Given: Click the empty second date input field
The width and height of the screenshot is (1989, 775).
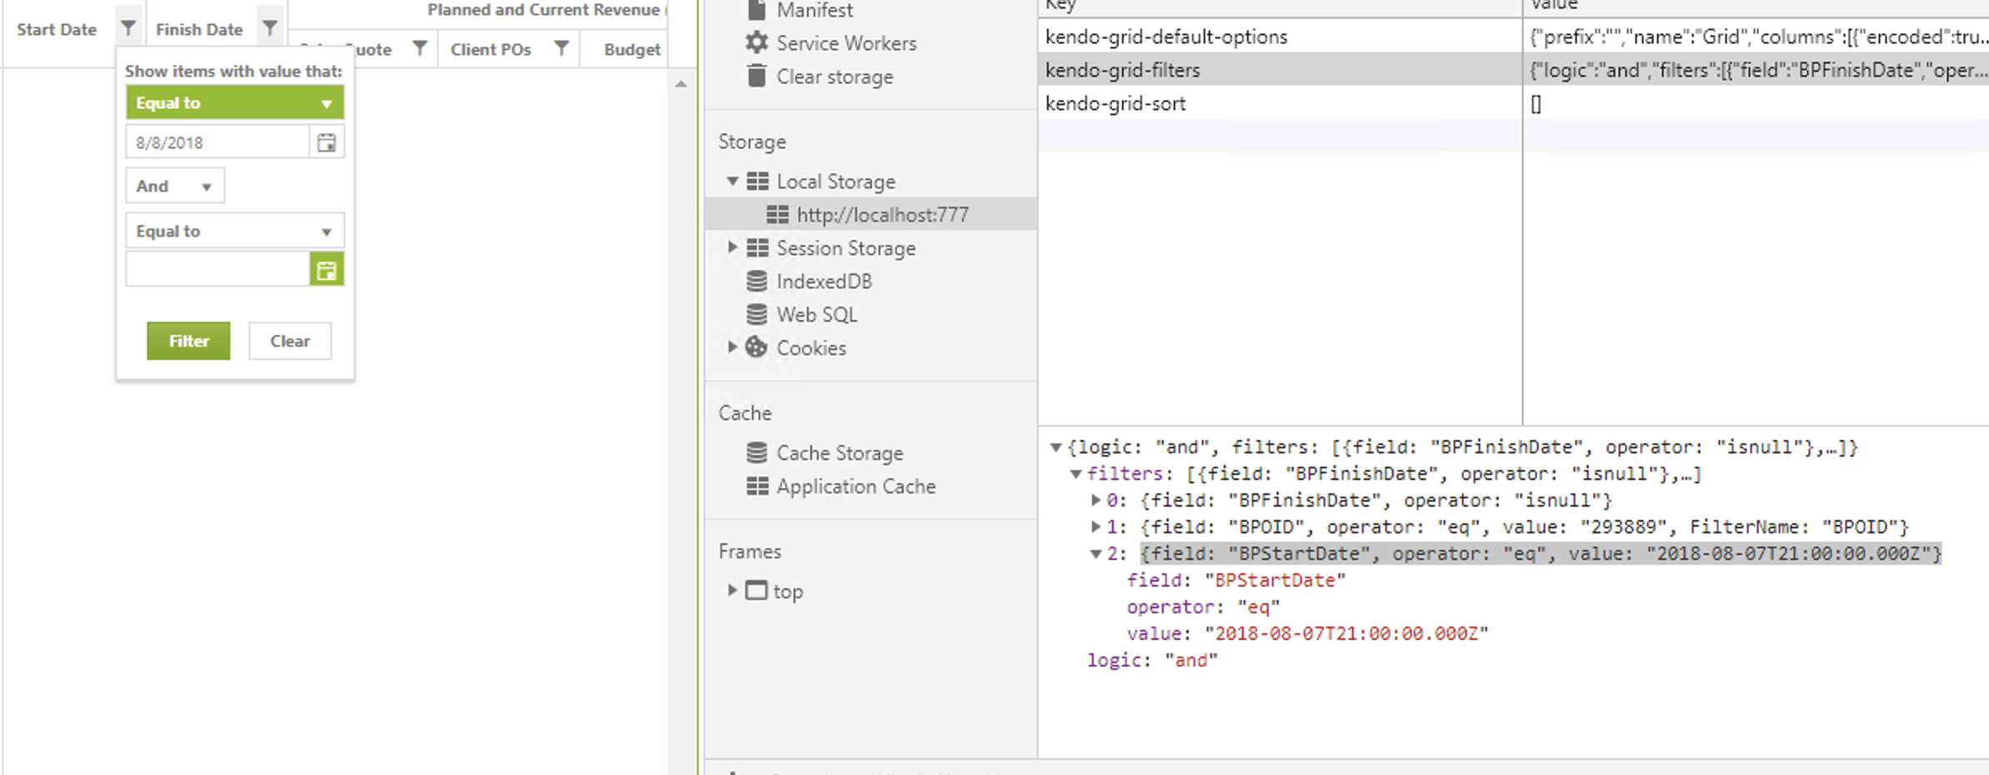Looking at the screenshot, I should (218, 270).
